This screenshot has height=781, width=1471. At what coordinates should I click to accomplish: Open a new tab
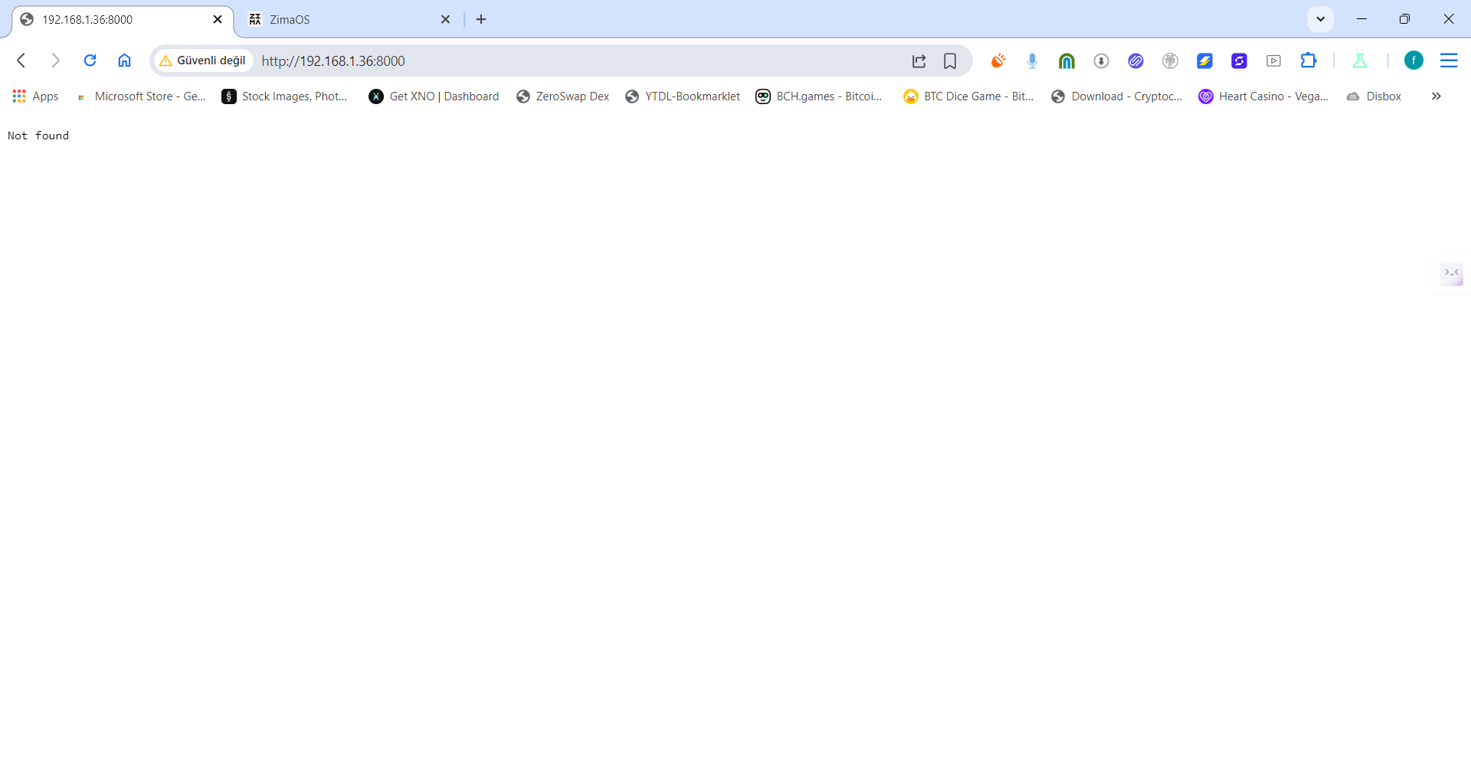point(481,20)
